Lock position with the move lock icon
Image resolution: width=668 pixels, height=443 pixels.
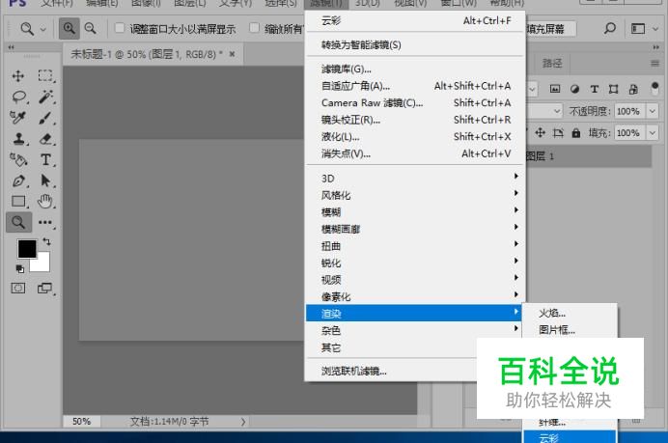tap(541, 133)
